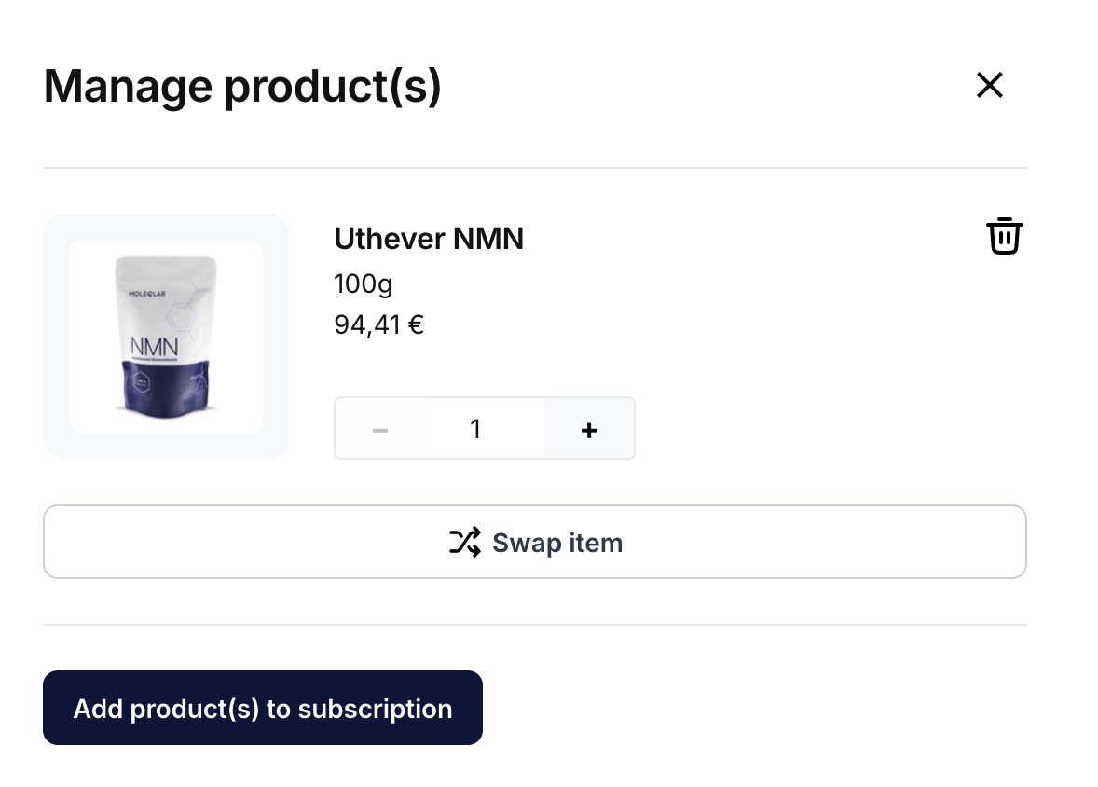Click the 100g size label
The height and width of the screenshot is (787, 1098).
(363, 284)
